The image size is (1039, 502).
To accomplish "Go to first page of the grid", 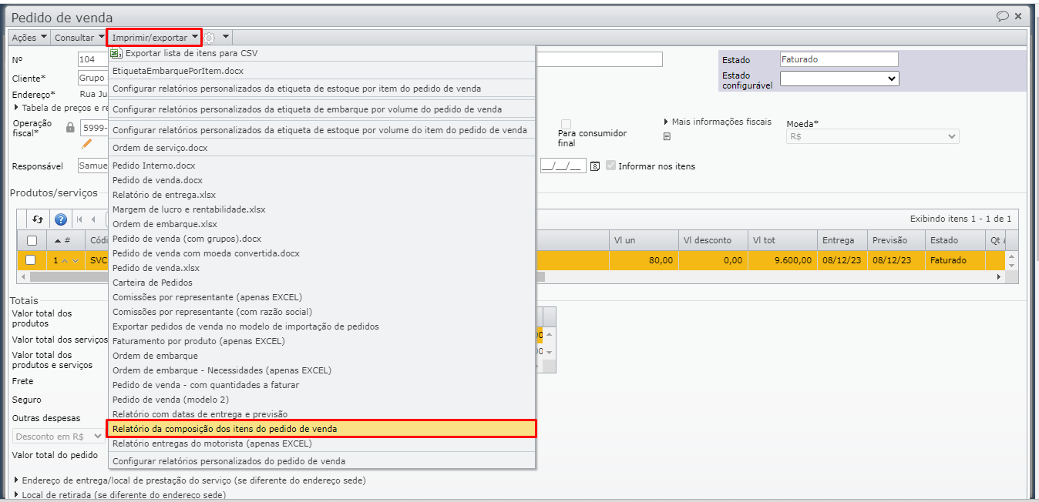I will point(79,219).
